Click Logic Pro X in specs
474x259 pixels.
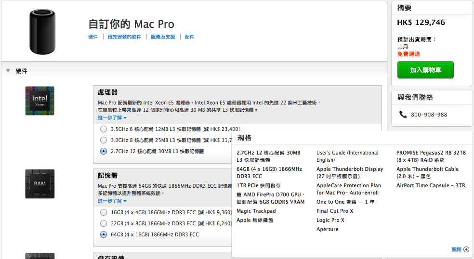(330, 220)
